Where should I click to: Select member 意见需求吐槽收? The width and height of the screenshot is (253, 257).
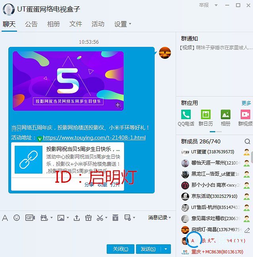pos(216,218)
